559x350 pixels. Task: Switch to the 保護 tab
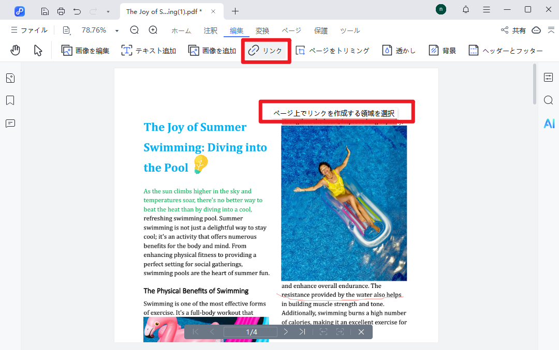coord(321,31)
